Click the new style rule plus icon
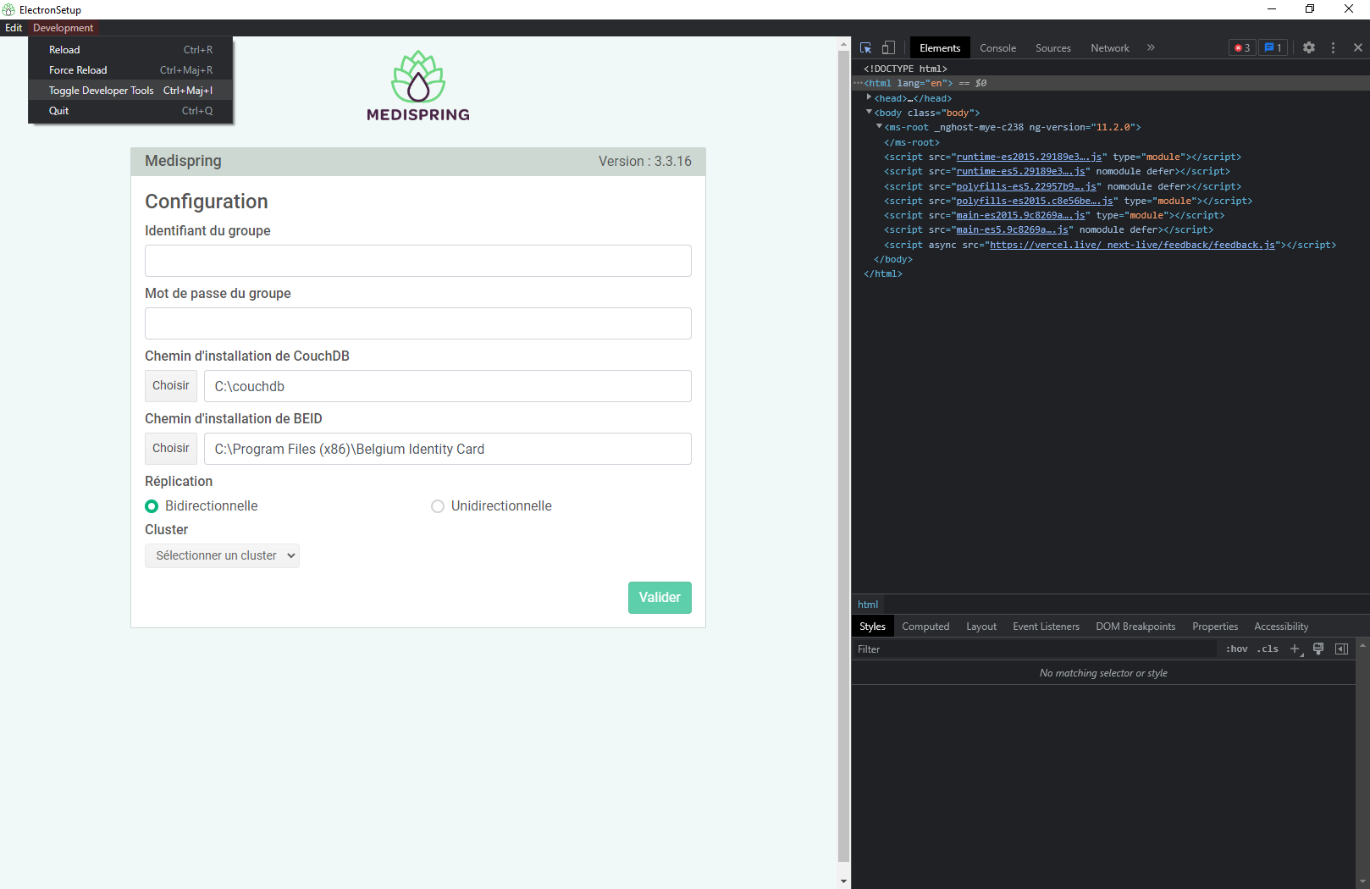The height and width of the screenshot is (889, 1370). 1295,649
